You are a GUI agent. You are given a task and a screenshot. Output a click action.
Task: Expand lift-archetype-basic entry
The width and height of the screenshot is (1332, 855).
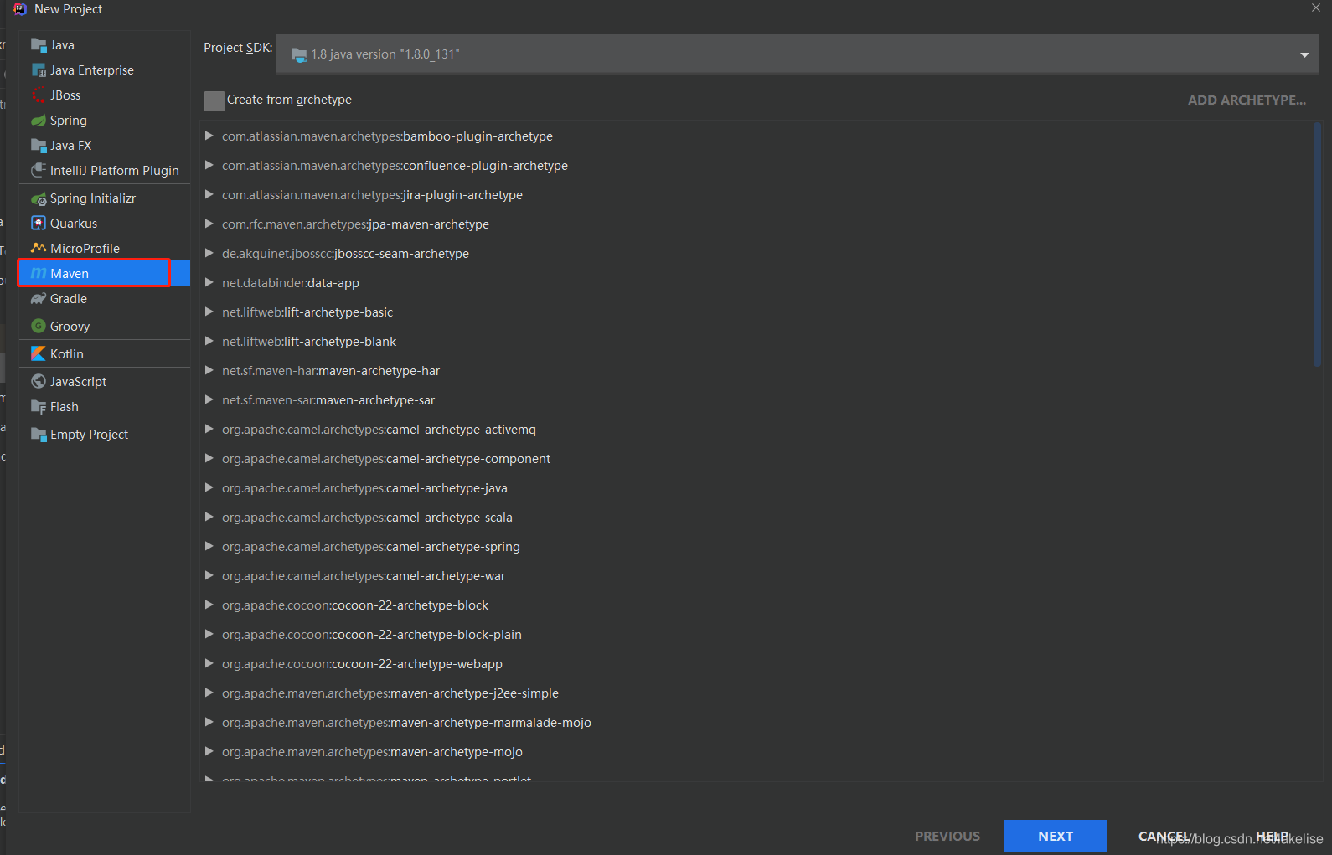209,312
